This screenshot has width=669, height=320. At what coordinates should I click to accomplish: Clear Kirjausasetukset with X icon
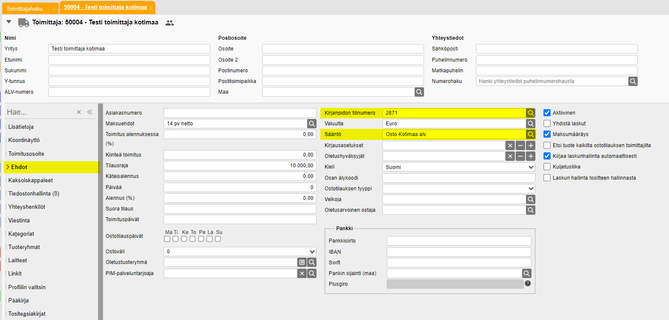[510, 145]
